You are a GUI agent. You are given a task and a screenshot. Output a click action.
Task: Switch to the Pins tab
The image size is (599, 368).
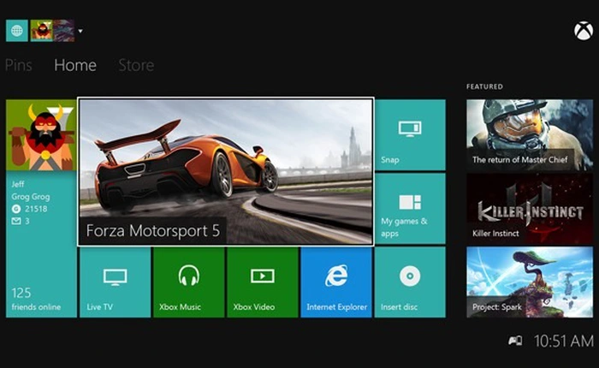18,65
